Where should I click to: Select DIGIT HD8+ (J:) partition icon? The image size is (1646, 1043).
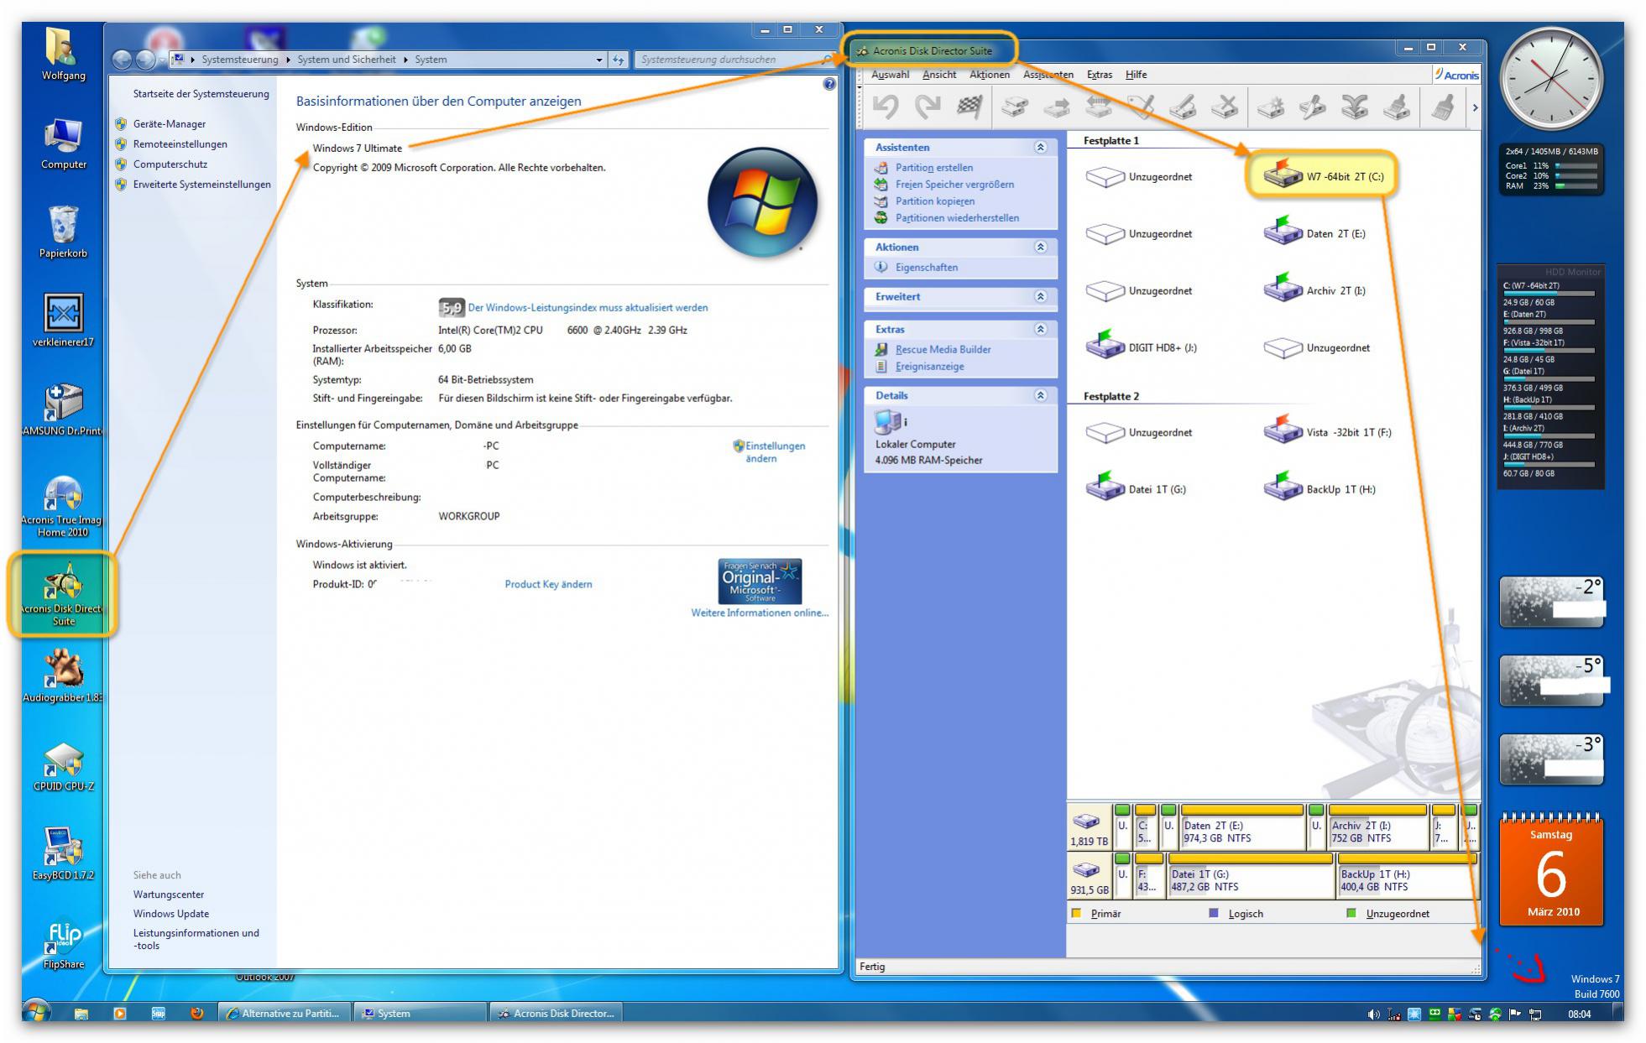tap(1105, 347)
